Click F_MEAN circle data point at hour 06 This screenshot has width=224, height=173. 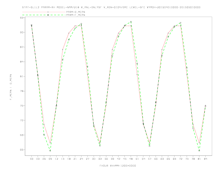(x=44, y=135)
